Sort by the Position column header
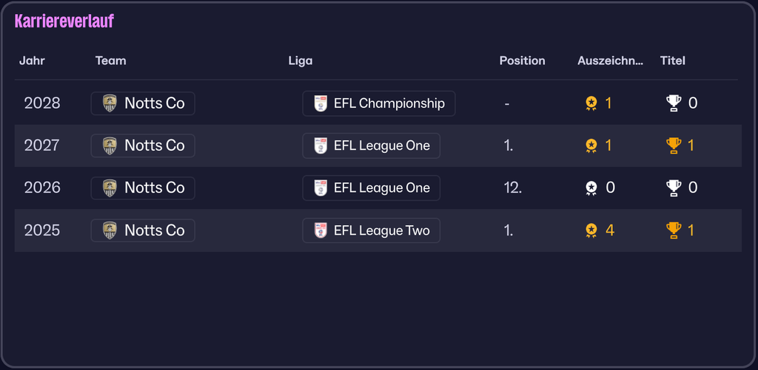The width and height of the screenshot is (758, 370). pos(522,61)
